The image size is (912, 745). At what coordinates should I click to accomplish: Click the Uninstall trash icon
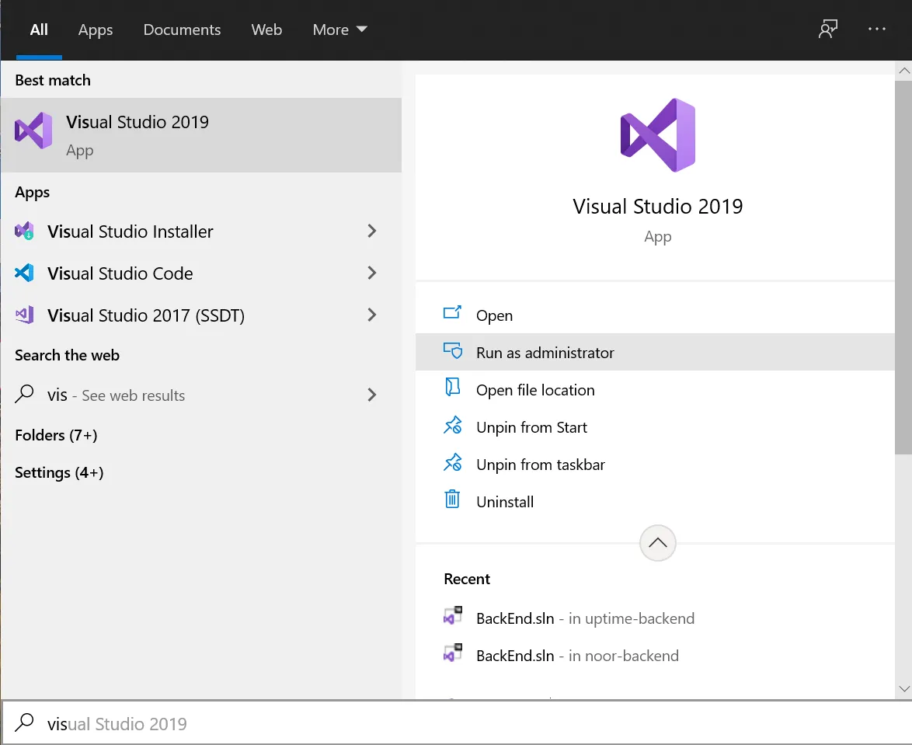tap(452, 501)
